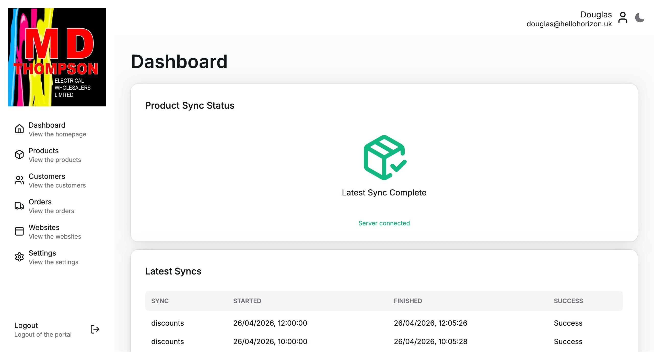Select the home icon for Dashboard
Image resolution: width=654 pixels, height=352 pixels.
point(19,129)
